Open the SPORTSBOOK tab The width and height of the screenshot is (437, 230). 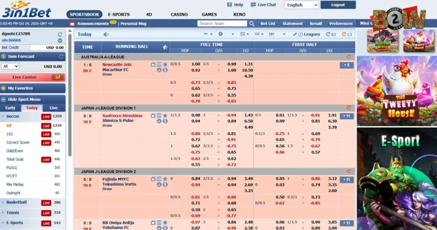click(84, 15)
